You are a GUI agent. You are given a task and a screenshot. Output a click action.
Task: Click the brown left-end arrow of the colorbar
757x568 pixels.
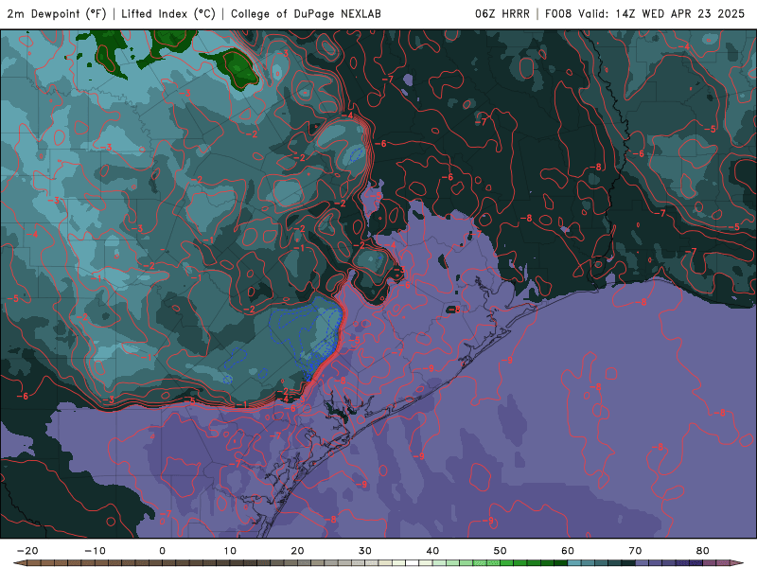point(20,563)
